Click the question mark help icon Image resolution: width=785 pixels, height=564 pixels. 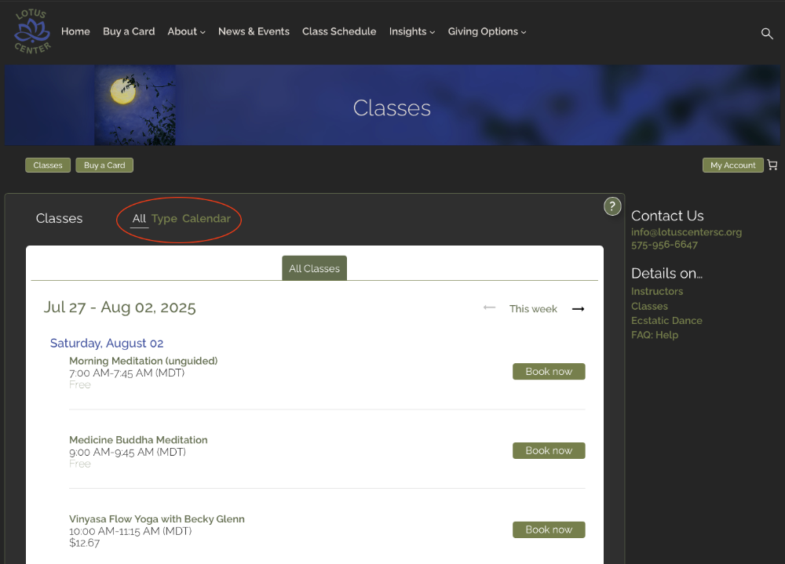pyautogui.click(x=612, y=206)
